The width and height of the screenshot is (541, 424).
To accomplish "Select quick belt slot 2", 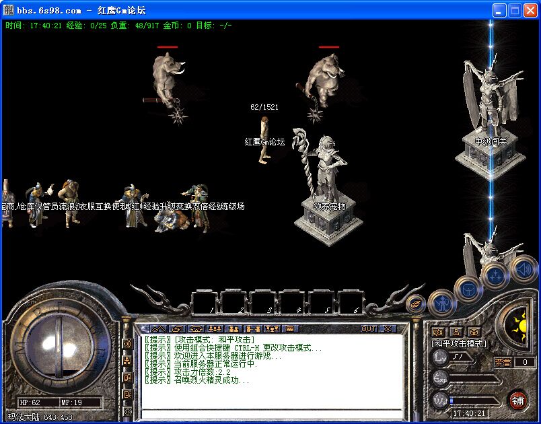I will pos(233,303).
